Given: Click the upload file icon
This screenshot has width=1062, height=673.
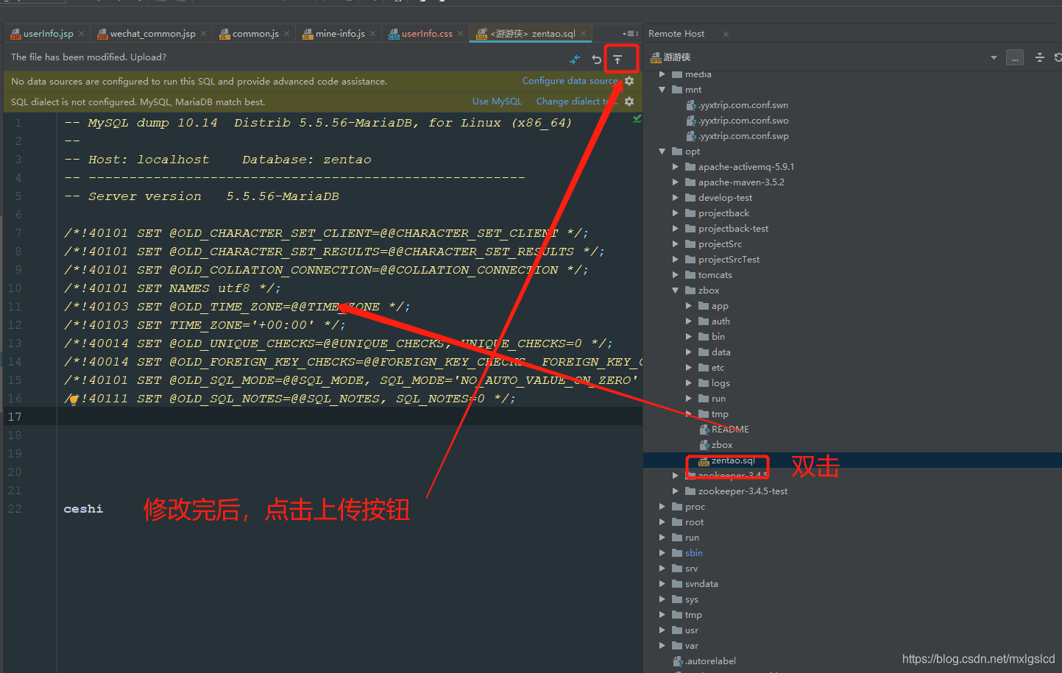Looking at the screenshot, I should [617, 59].
